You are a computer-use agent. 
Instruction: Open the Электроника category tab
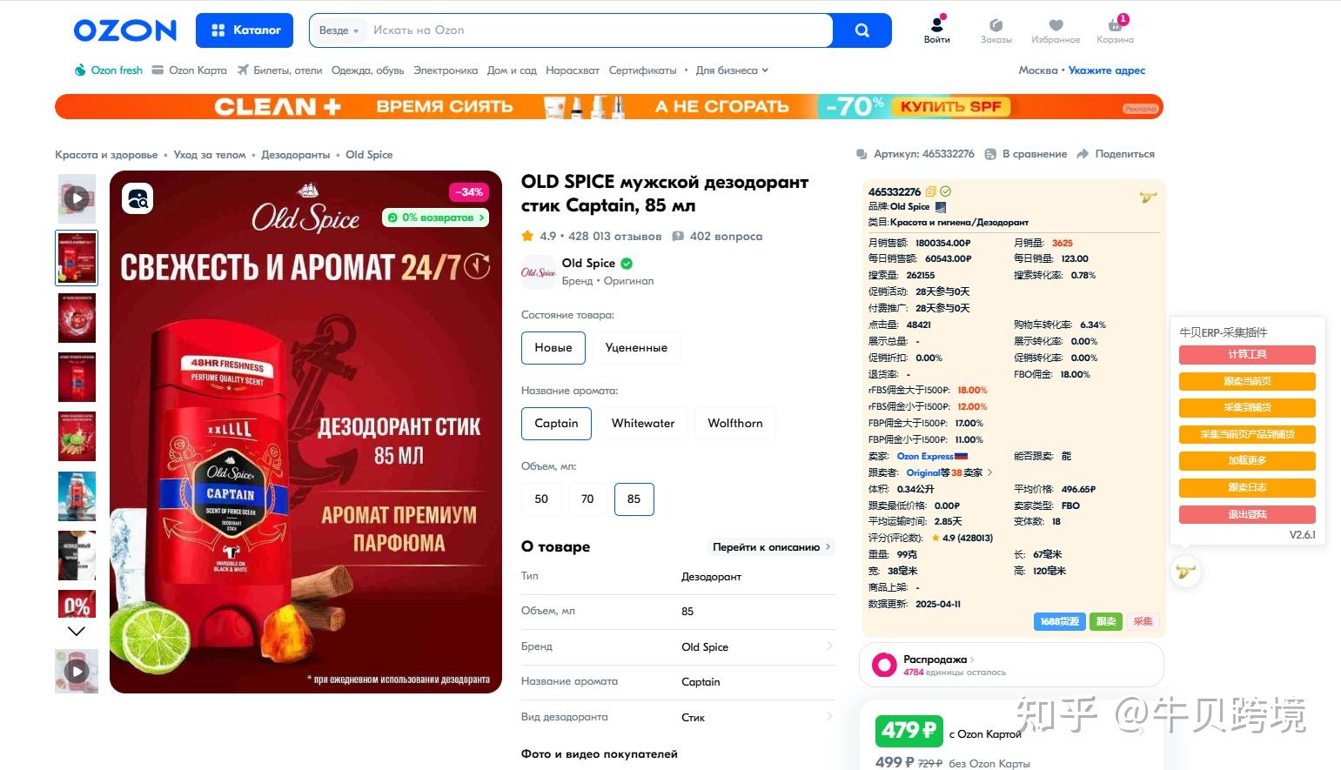coord(446,70)
